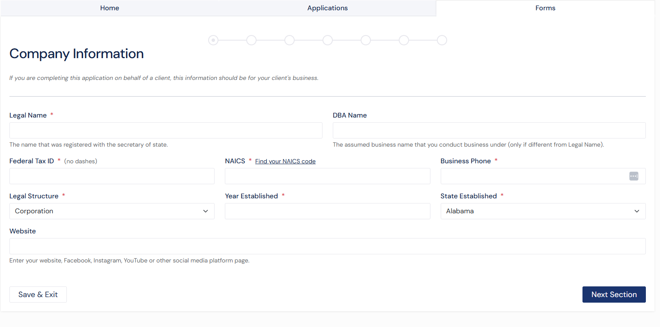660x327 pixels.
Task: Open the Find your NAICS code link
Action: point(285,161)
